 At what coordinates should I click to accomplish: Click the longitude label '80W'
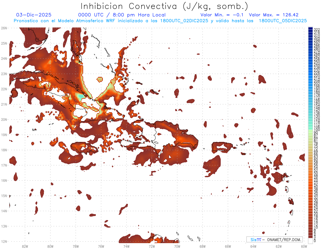pos(50,246)
